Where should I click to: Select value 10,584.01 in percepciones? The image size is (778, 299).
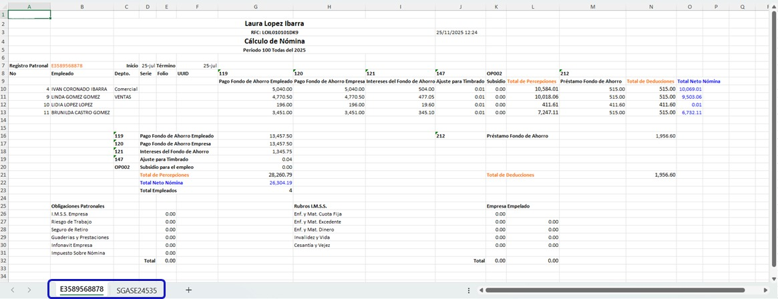click(547, 89)
